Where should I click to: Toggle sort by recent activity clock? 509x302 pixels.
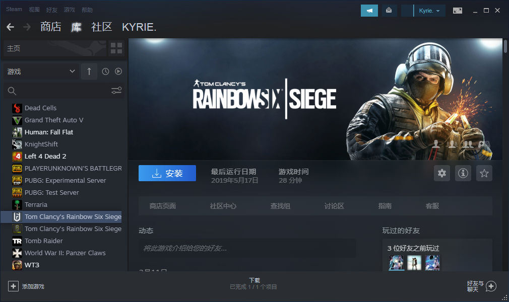105,71
